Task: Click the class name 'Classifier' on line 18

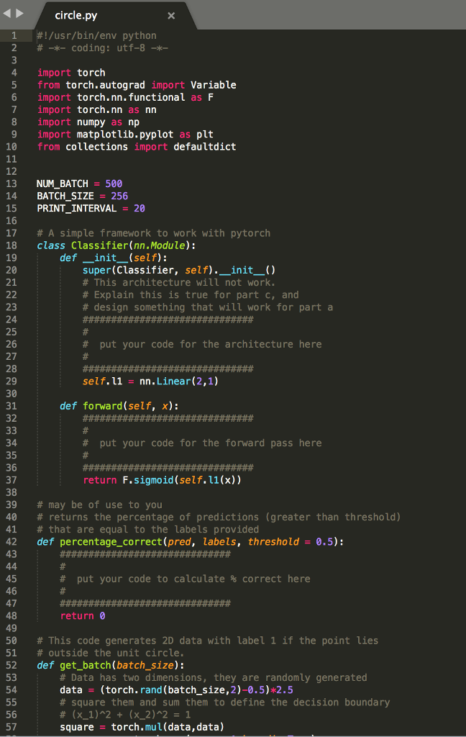Action: pyautogui.click(x=99, y=245)
